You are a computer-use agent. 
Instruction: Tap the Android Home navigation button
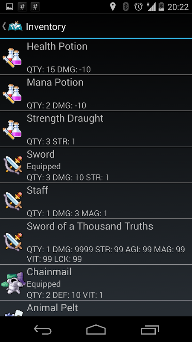[x=96, y=330]
